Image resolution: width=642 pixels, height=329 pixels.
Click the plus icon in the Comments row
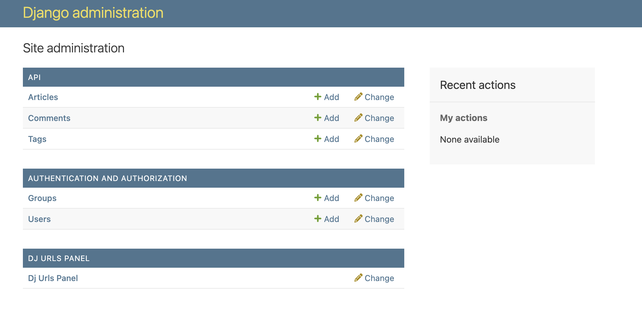coord(318,117)
